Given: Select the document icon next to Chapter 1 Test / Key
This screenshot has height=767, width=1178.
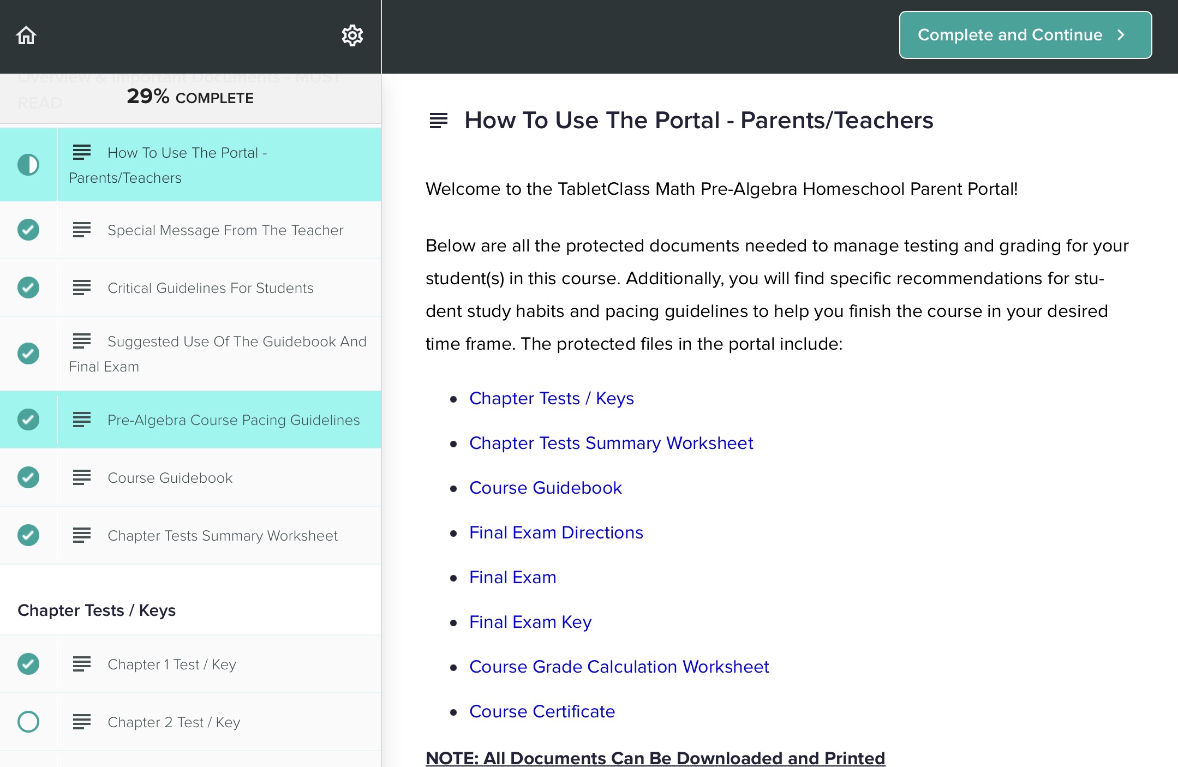Looking at the screenshot, I should point(81,664).
